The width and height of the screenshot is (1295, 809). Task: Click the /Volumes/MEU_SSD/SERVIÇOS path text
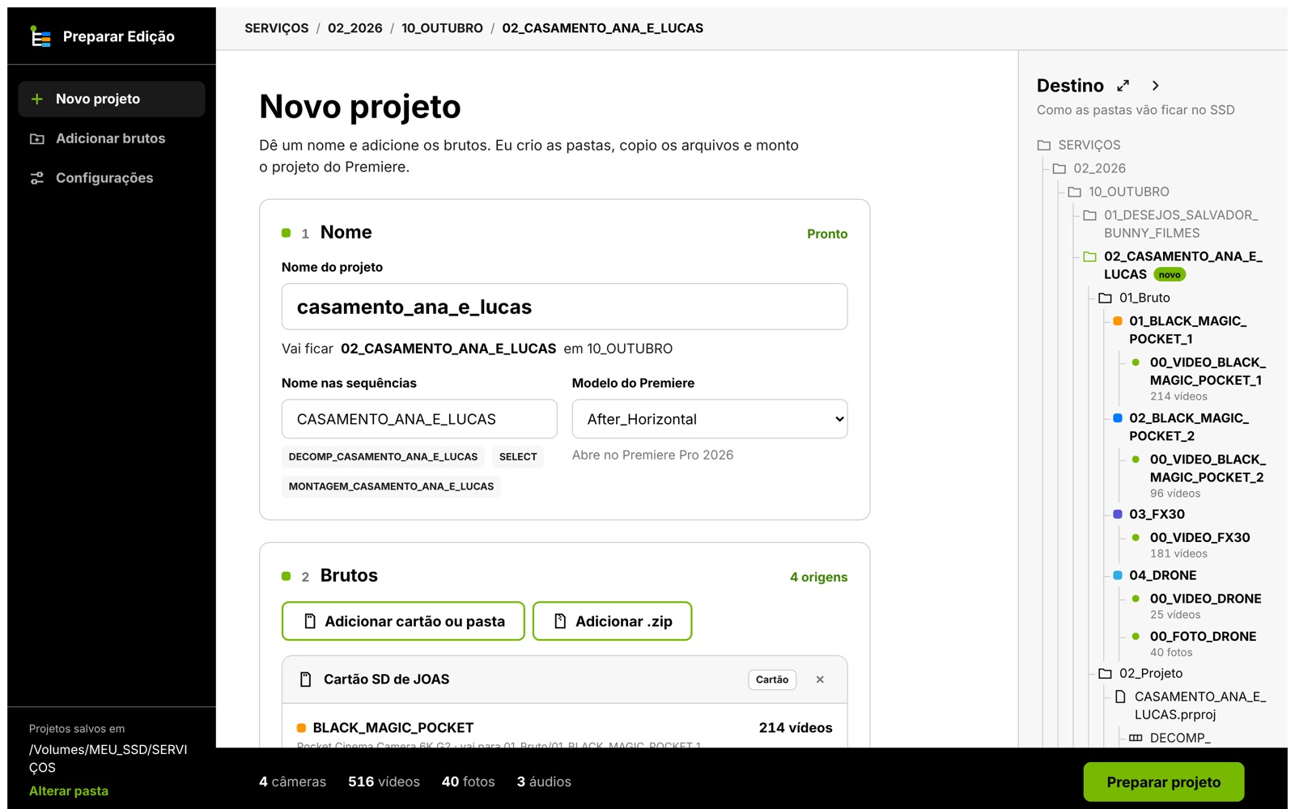tap(108, 759)
